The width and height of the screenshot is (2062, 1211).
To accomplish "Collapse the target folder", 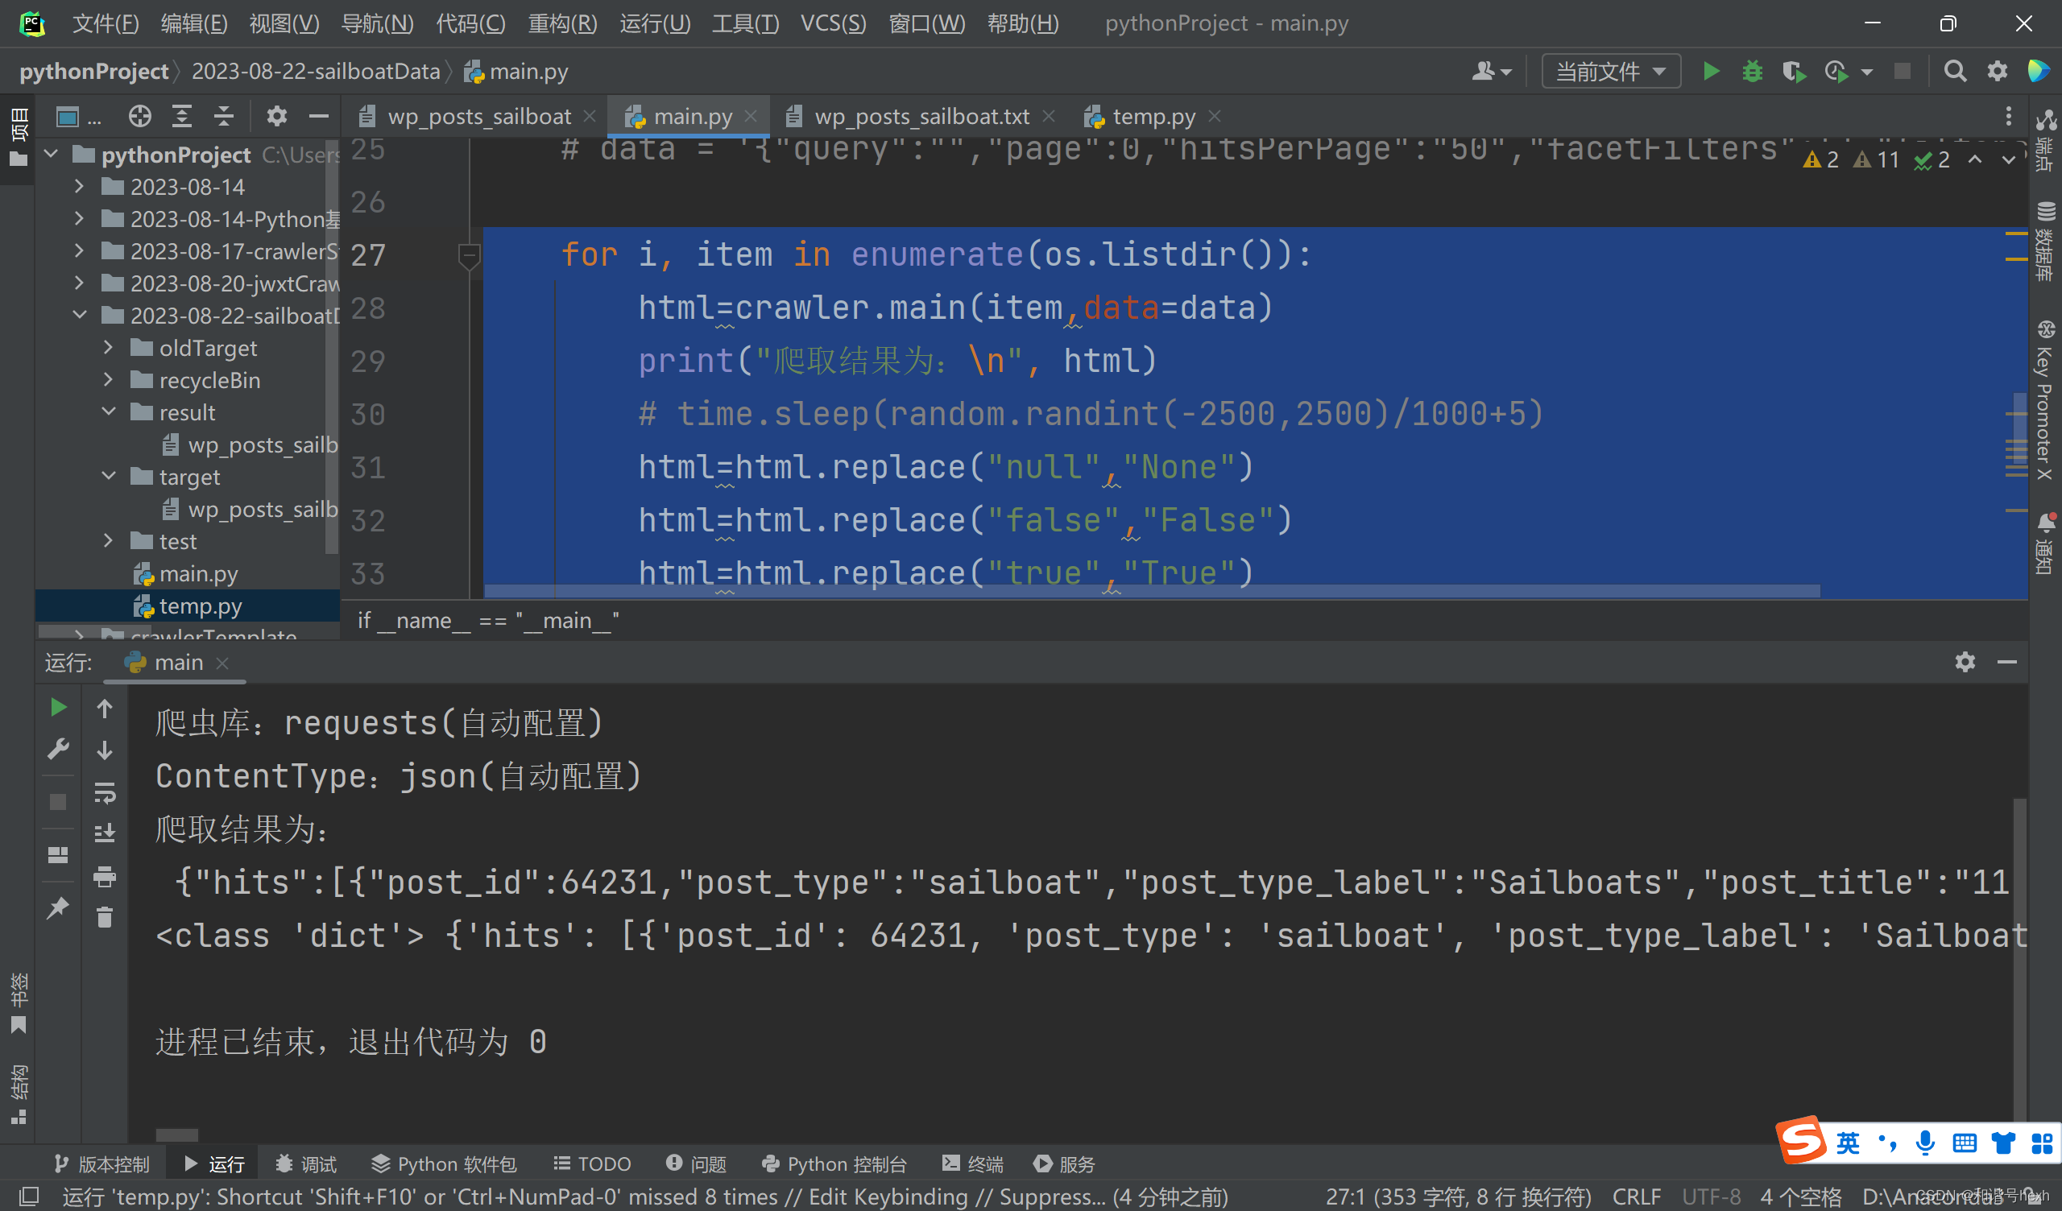I will 108,476.
